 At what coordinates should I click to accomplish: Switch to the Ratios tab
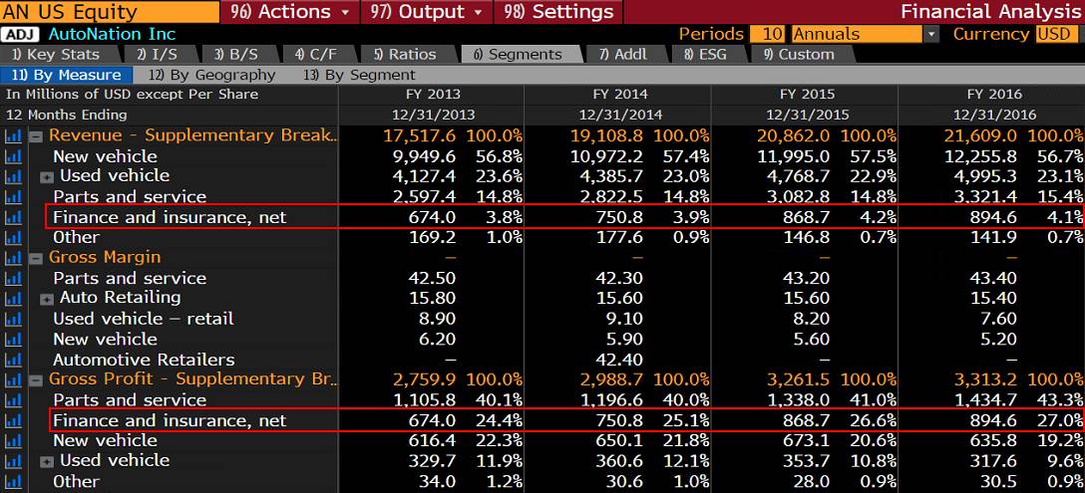(406, 55)
